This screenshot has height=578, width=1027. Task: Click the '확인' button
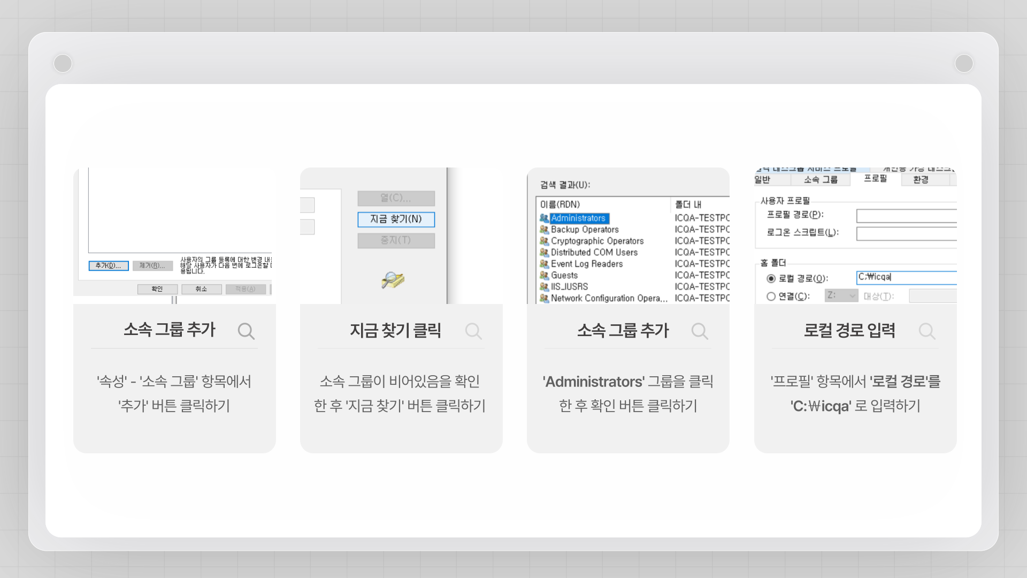coord(157,289)
